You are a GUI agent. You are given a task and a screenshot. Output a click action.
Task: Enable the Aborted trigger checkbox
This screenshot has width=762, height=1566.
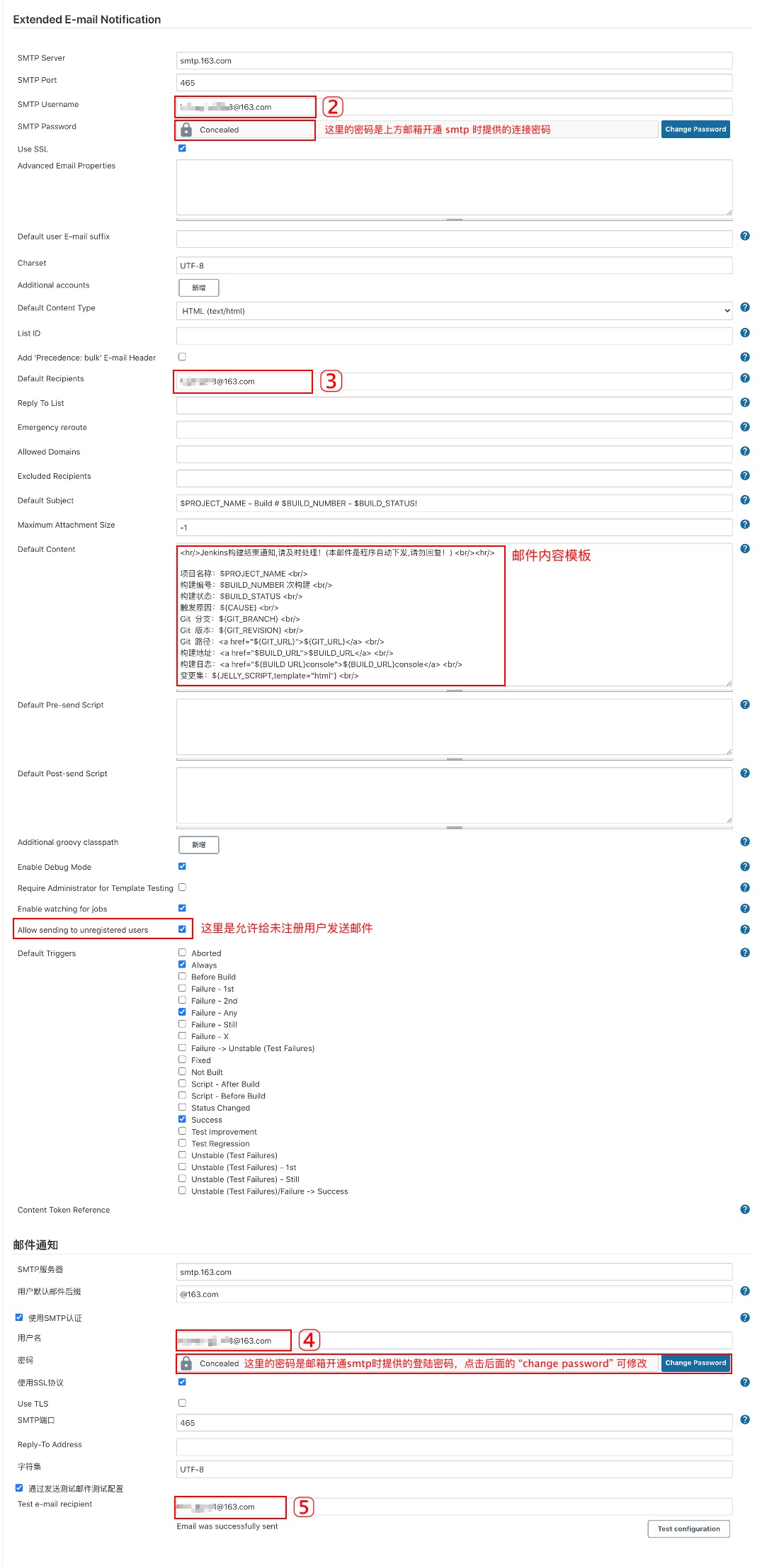[x=182, y=953]
